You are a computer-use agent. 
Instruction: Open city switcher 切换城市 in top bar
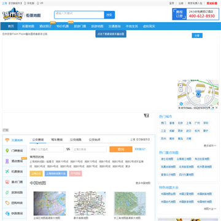[15, 3]
